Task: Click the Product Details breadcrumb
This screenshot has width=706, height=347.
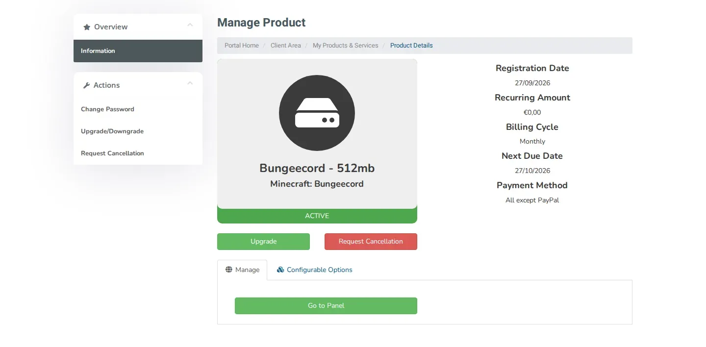Action: pyautogui.click(x=411, y=46)
